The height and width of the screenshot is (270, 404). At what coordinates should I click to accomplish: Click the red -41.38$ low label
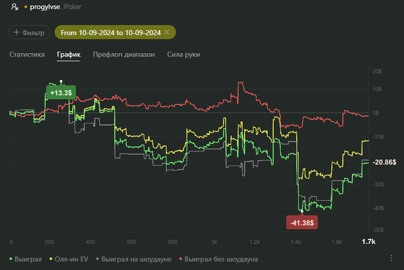pos(302,222)
